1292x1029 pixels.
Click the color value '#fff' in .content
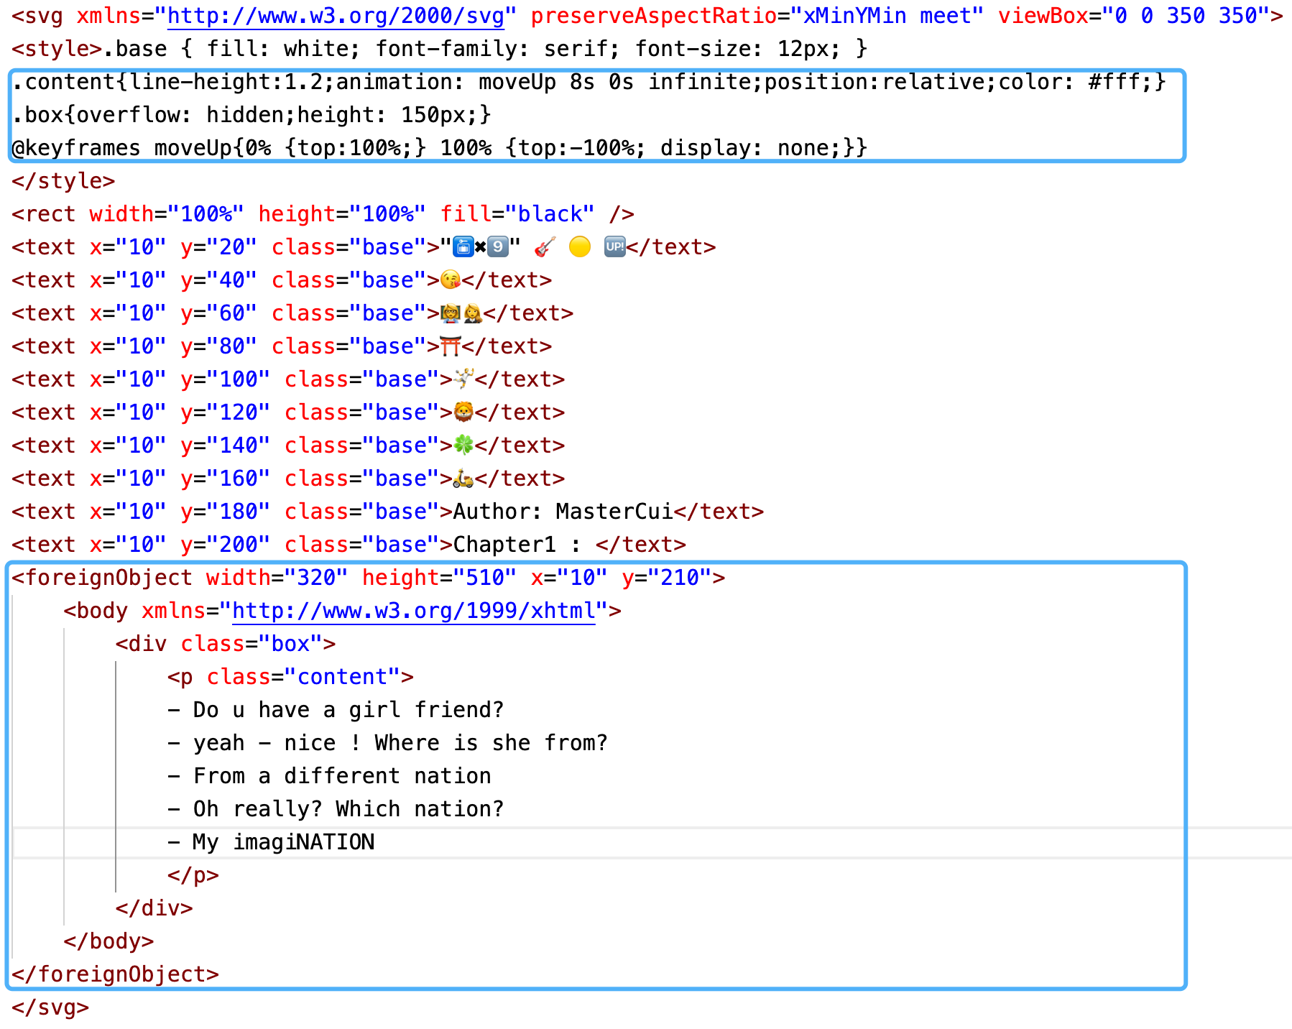[1114, 82]
